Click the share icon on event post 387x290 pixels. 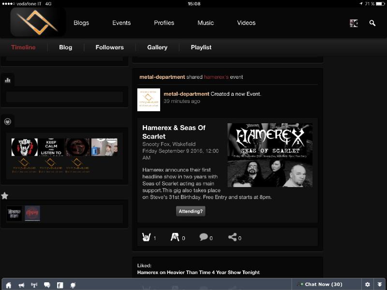pyautogui.click(x=232, y=237)
